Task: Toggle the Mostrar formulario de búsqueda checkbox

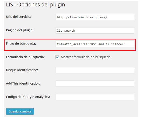Action: [x=57, y=57]
